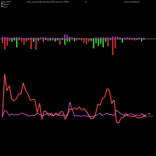The width and height of the screenshot is (156, 156).
Task: Click the tallest red bar in volume histogram
Action: pyautogui.click(x=113, y=47)
